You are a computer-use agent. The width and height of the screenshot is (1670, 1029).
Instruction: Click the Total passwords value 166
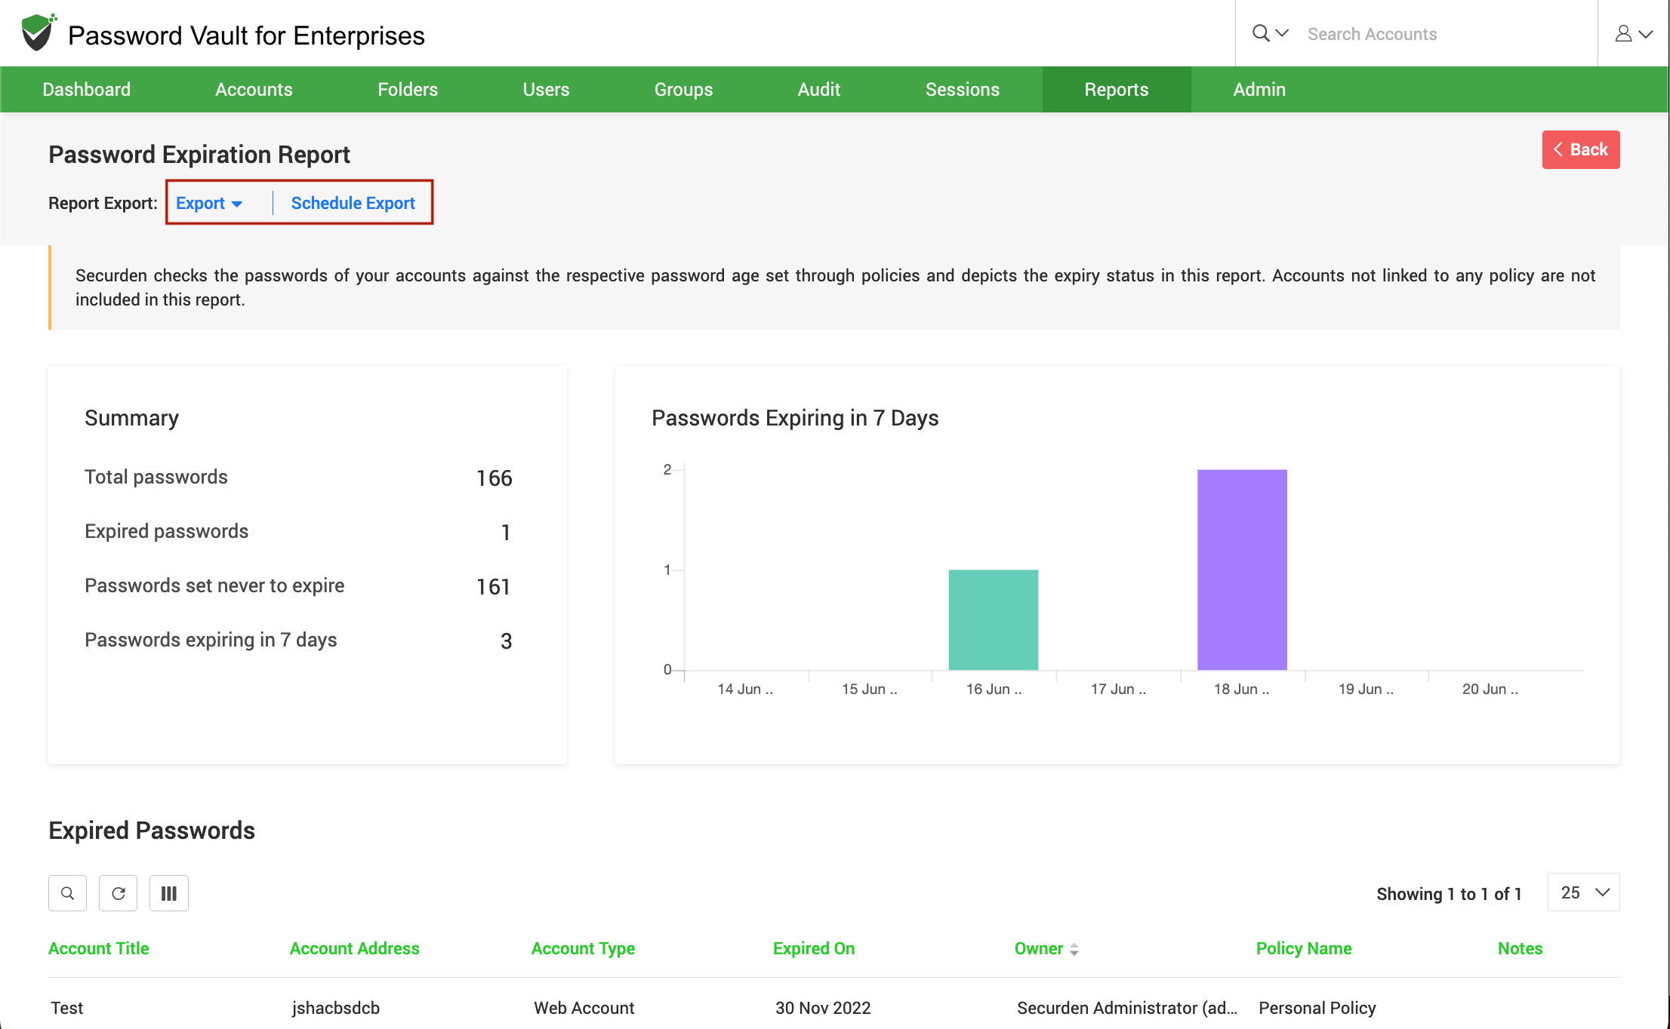point(494,478)
